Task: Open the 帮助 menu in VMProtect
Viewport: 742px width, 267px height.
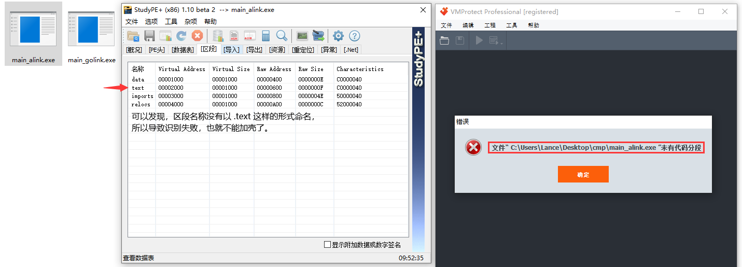Action: coord(534,25)
